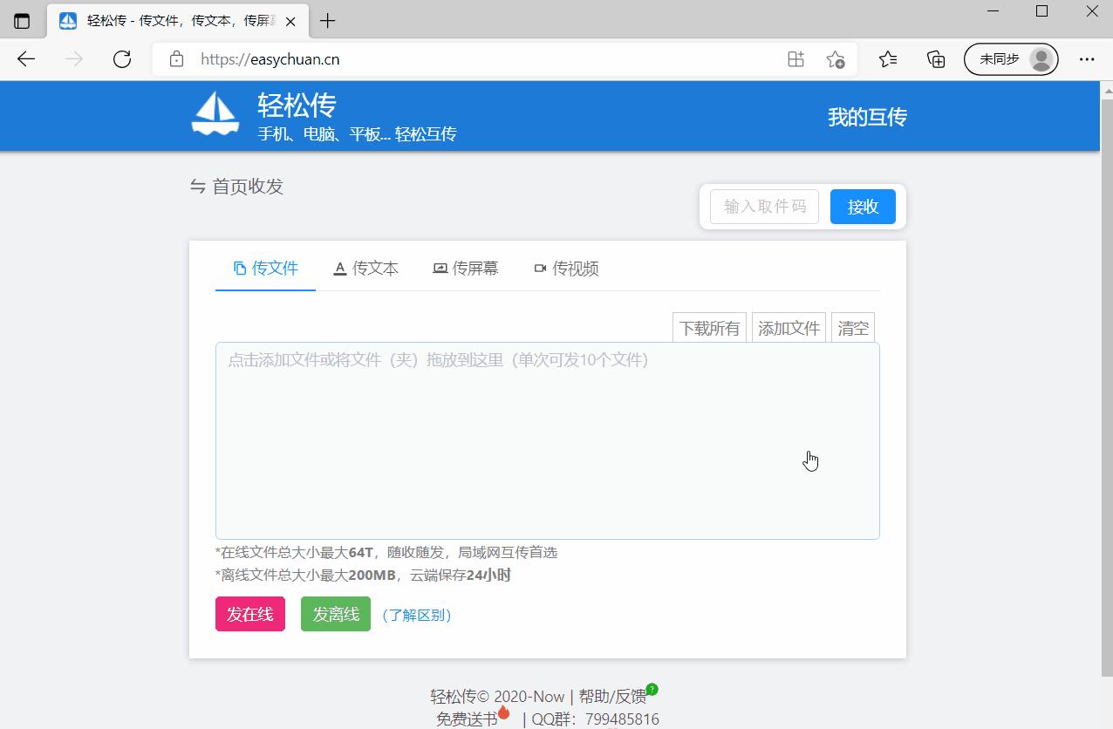1113x729 pixels.
Task: Add page to favorites via star icon
Action: point(836,59)
